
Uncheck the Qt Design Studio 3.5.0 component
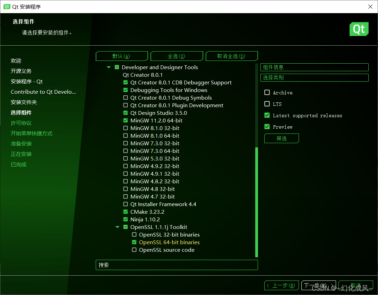point(126,113)
